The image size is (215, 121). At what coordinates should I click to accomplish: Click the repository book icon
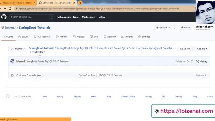[x=3, y=27]
